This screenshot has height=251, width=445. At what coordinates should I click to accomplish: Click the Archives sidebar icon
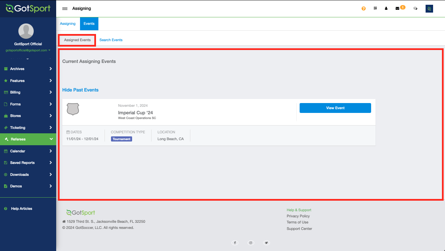(x=6, y=69)
